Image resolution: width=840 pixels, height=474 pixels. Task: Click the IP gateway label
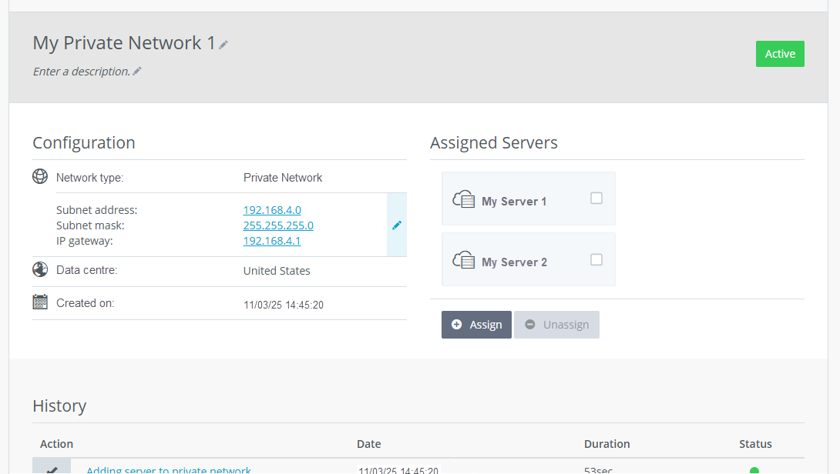(x=85, y=242)
